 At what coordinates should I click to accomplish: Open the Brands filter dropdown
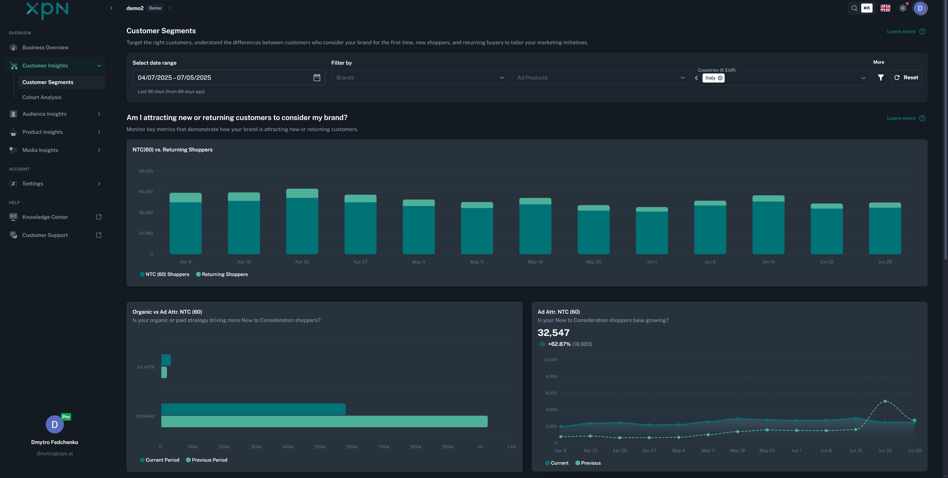click(x=420, y=78)
